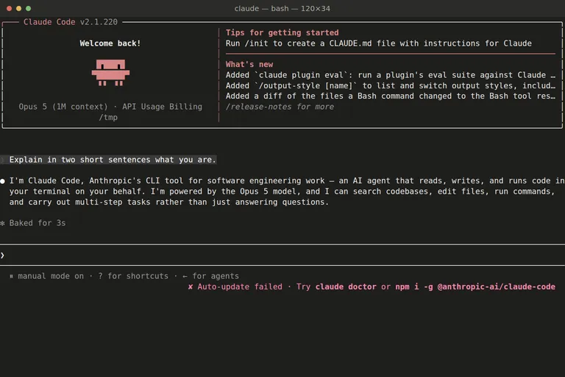
Task: Click the Claude Code pixel mascot icon
Action: coord(110,72)
